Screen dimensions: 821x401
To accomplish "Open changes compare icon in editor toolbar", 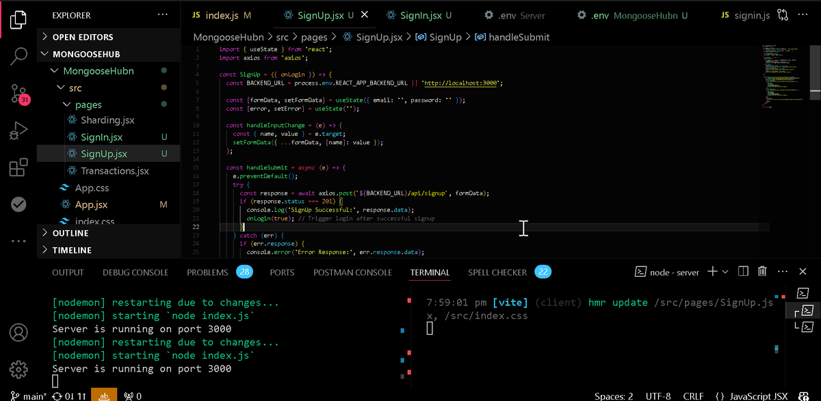I will click(783, 15).
